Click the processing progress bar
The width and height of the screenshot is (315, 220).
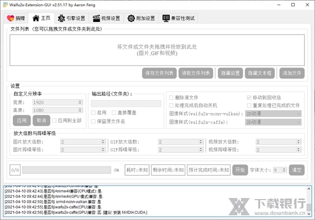pyautogui.click(x=67, y=170)
